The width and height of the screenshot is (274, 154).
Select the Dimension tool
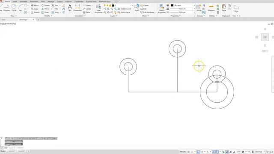pos(77,8)
